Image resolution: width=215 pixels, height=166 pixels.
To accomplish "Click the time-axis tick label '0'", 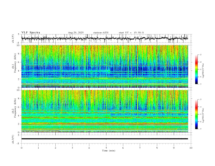I will click(x=21, y=148).
